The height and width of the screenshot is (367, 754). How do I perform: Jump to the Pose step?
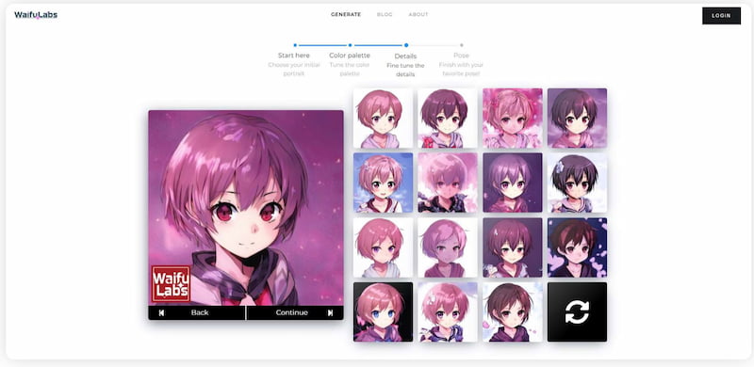click(461, 56)
